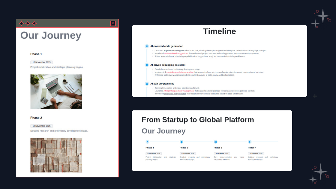The width and height of the screenshot is (336, 189).
Task: Click the Phase 2 icon in horizontal timeline
Action: tap(181, 142)
